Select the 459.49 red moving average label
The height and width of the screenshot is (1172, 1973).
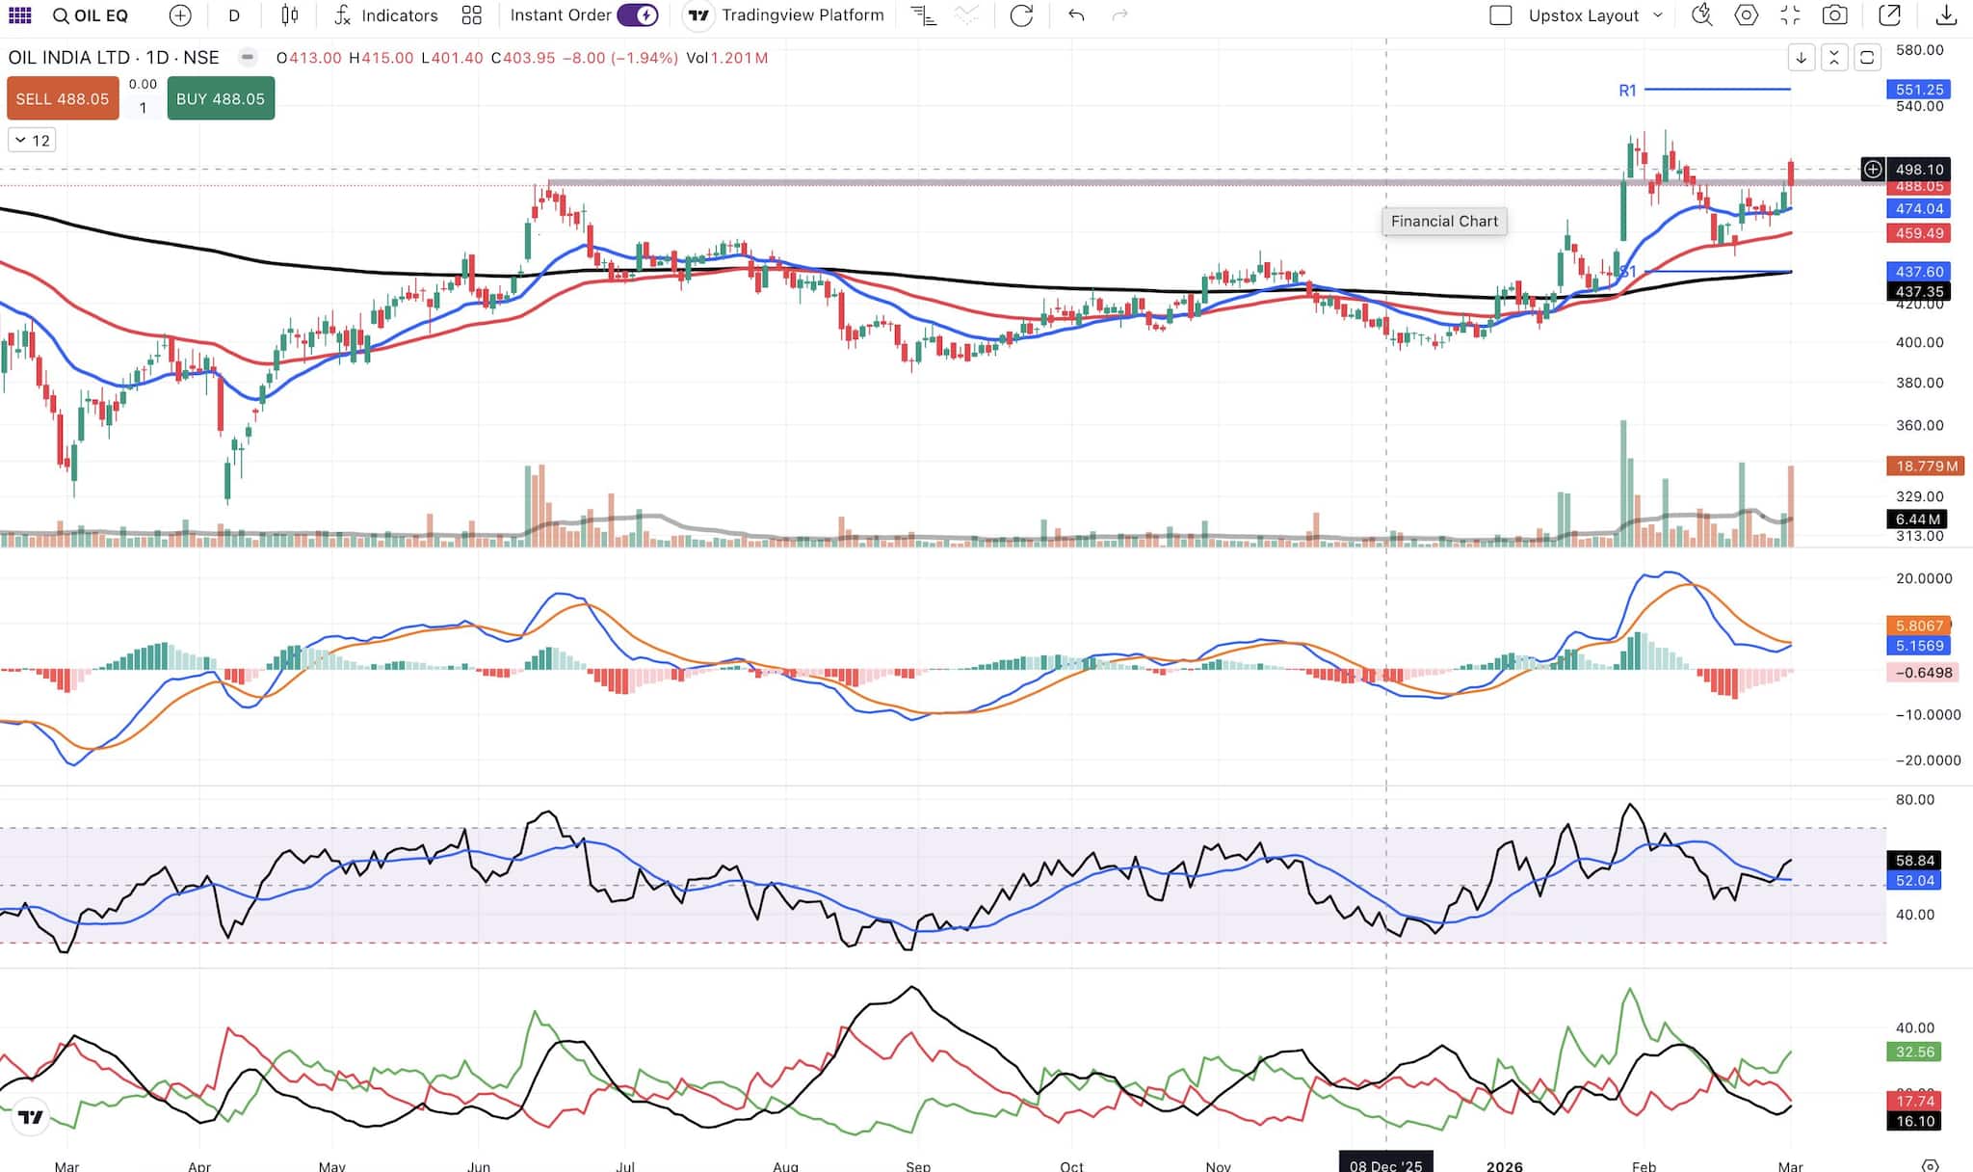point(1919,233)
